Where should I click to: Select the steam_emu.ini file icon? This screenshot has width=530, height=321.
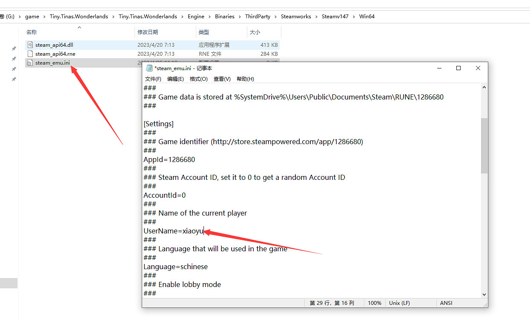(30, 63)
